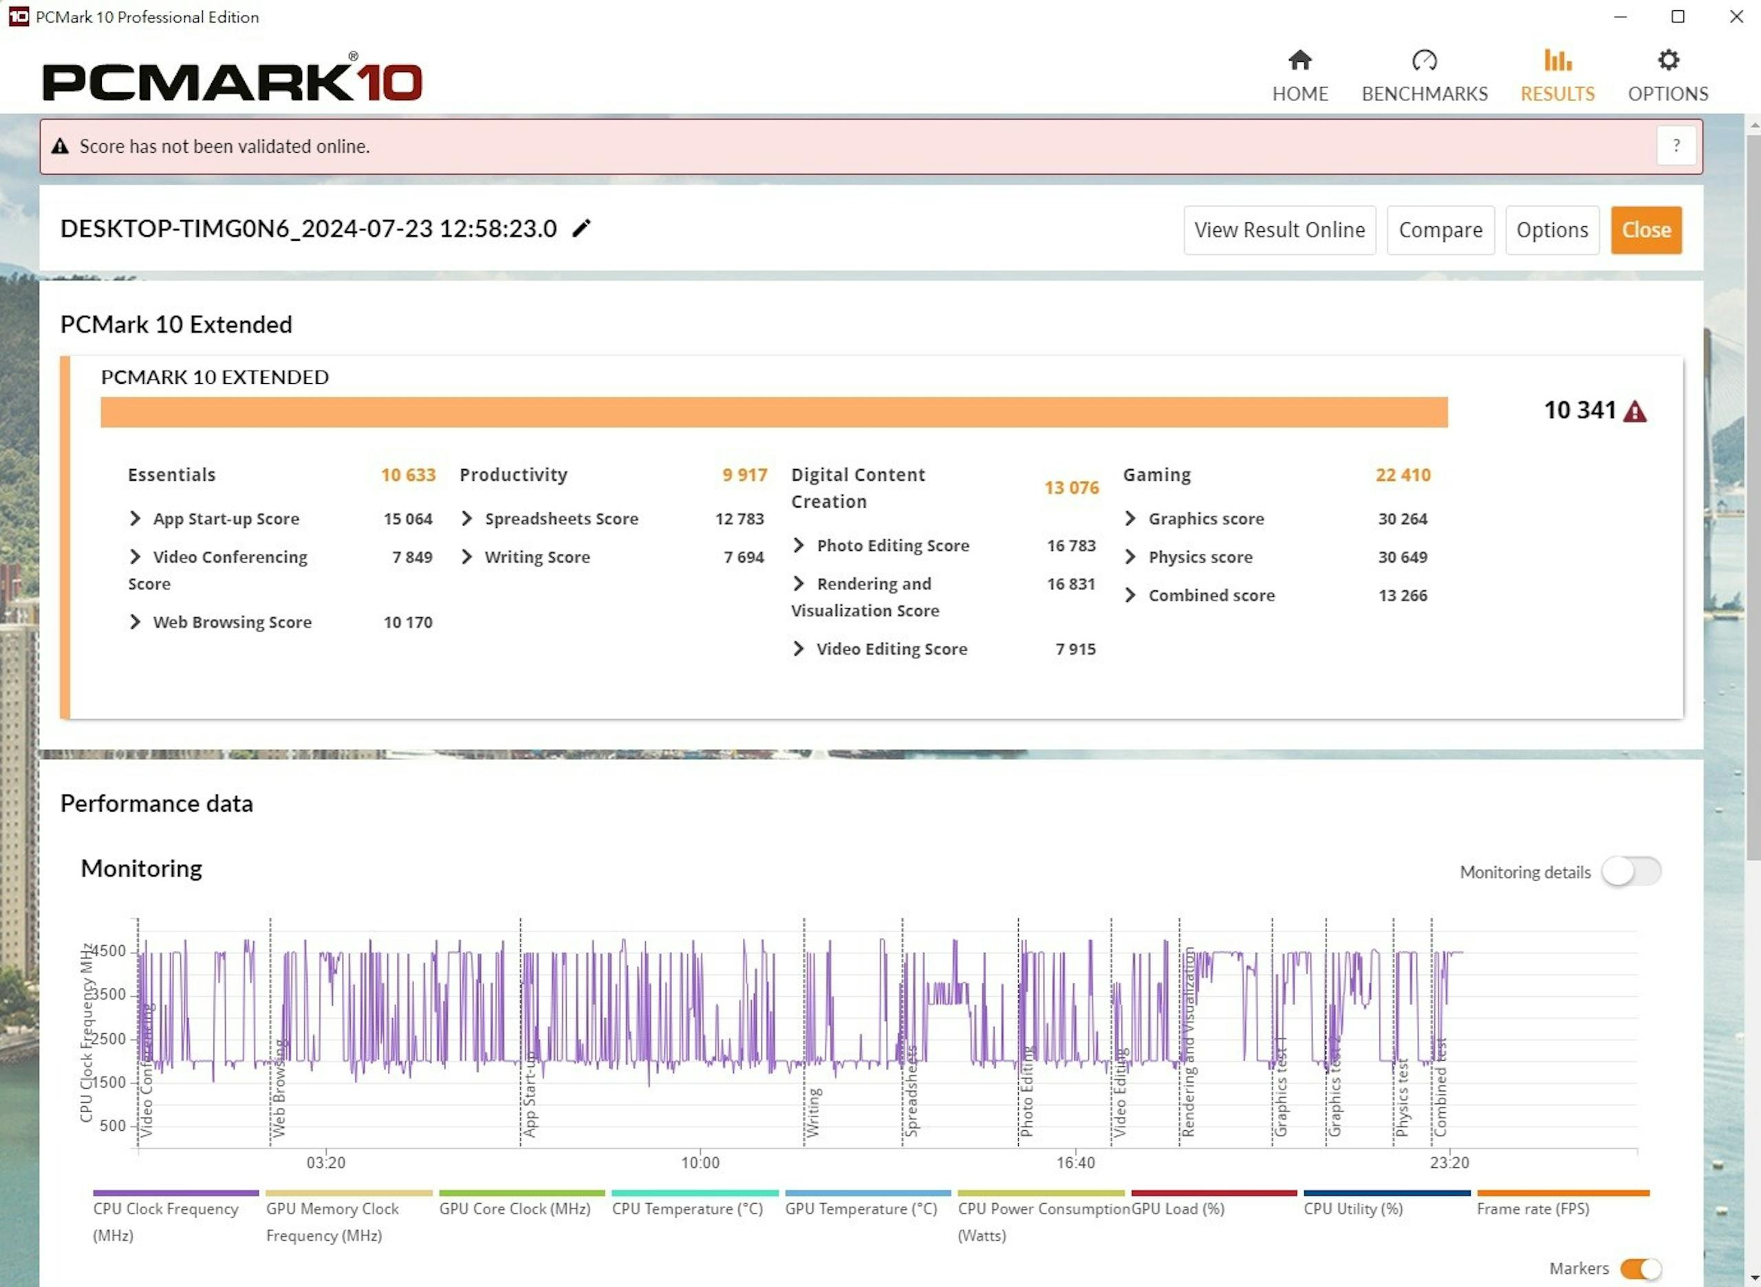Viewport: 1761px width, 1287px height.
Task: Click the Physics test marker on chart
Action: point(1402,1097)
